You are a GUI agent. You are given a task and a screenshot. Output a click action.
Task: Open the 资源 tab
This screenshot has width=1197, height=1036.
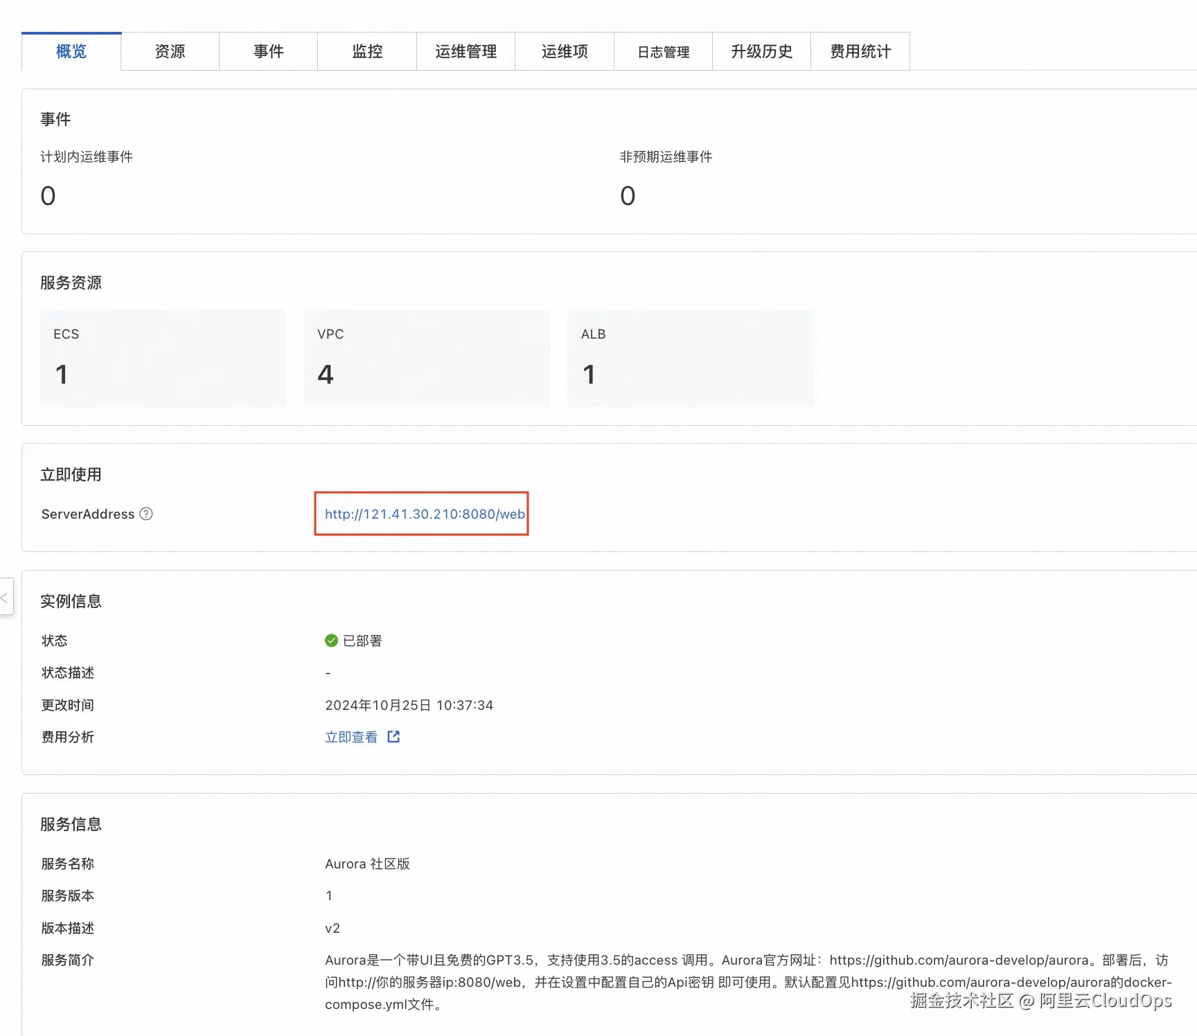coord(170,51)
